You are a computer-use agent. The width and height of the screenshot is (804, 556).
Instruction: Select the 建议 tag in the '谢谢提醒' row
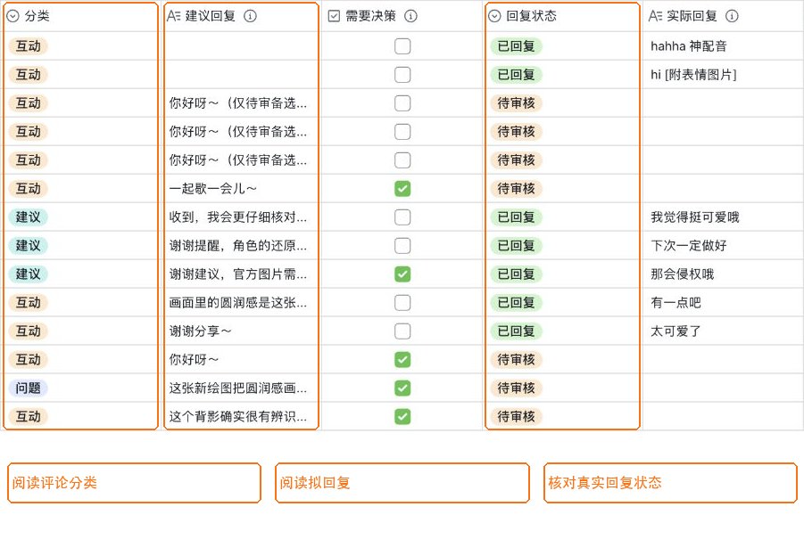pyautogui.click(x=29, y=246)
